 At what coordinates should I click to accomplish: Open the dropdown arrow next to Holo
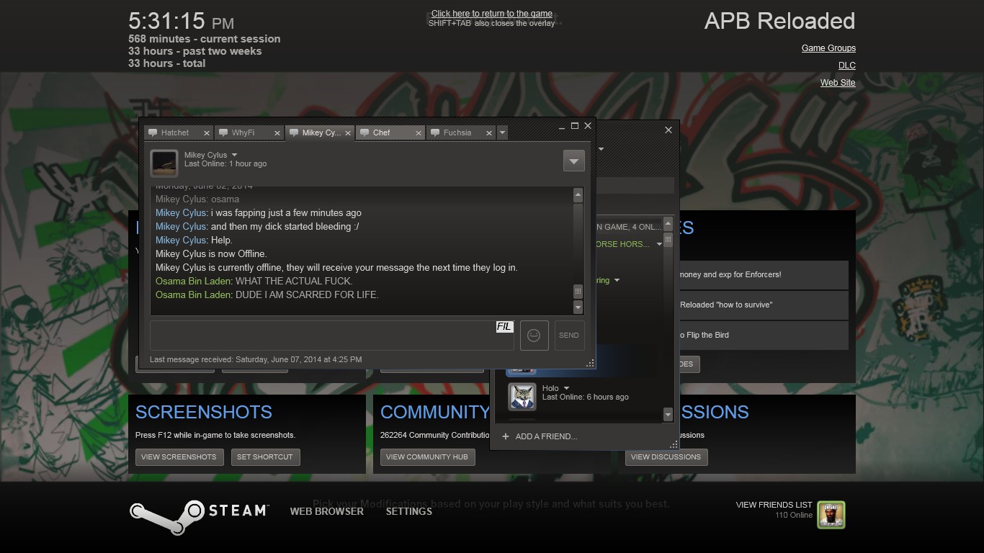(x=566, y=389)
